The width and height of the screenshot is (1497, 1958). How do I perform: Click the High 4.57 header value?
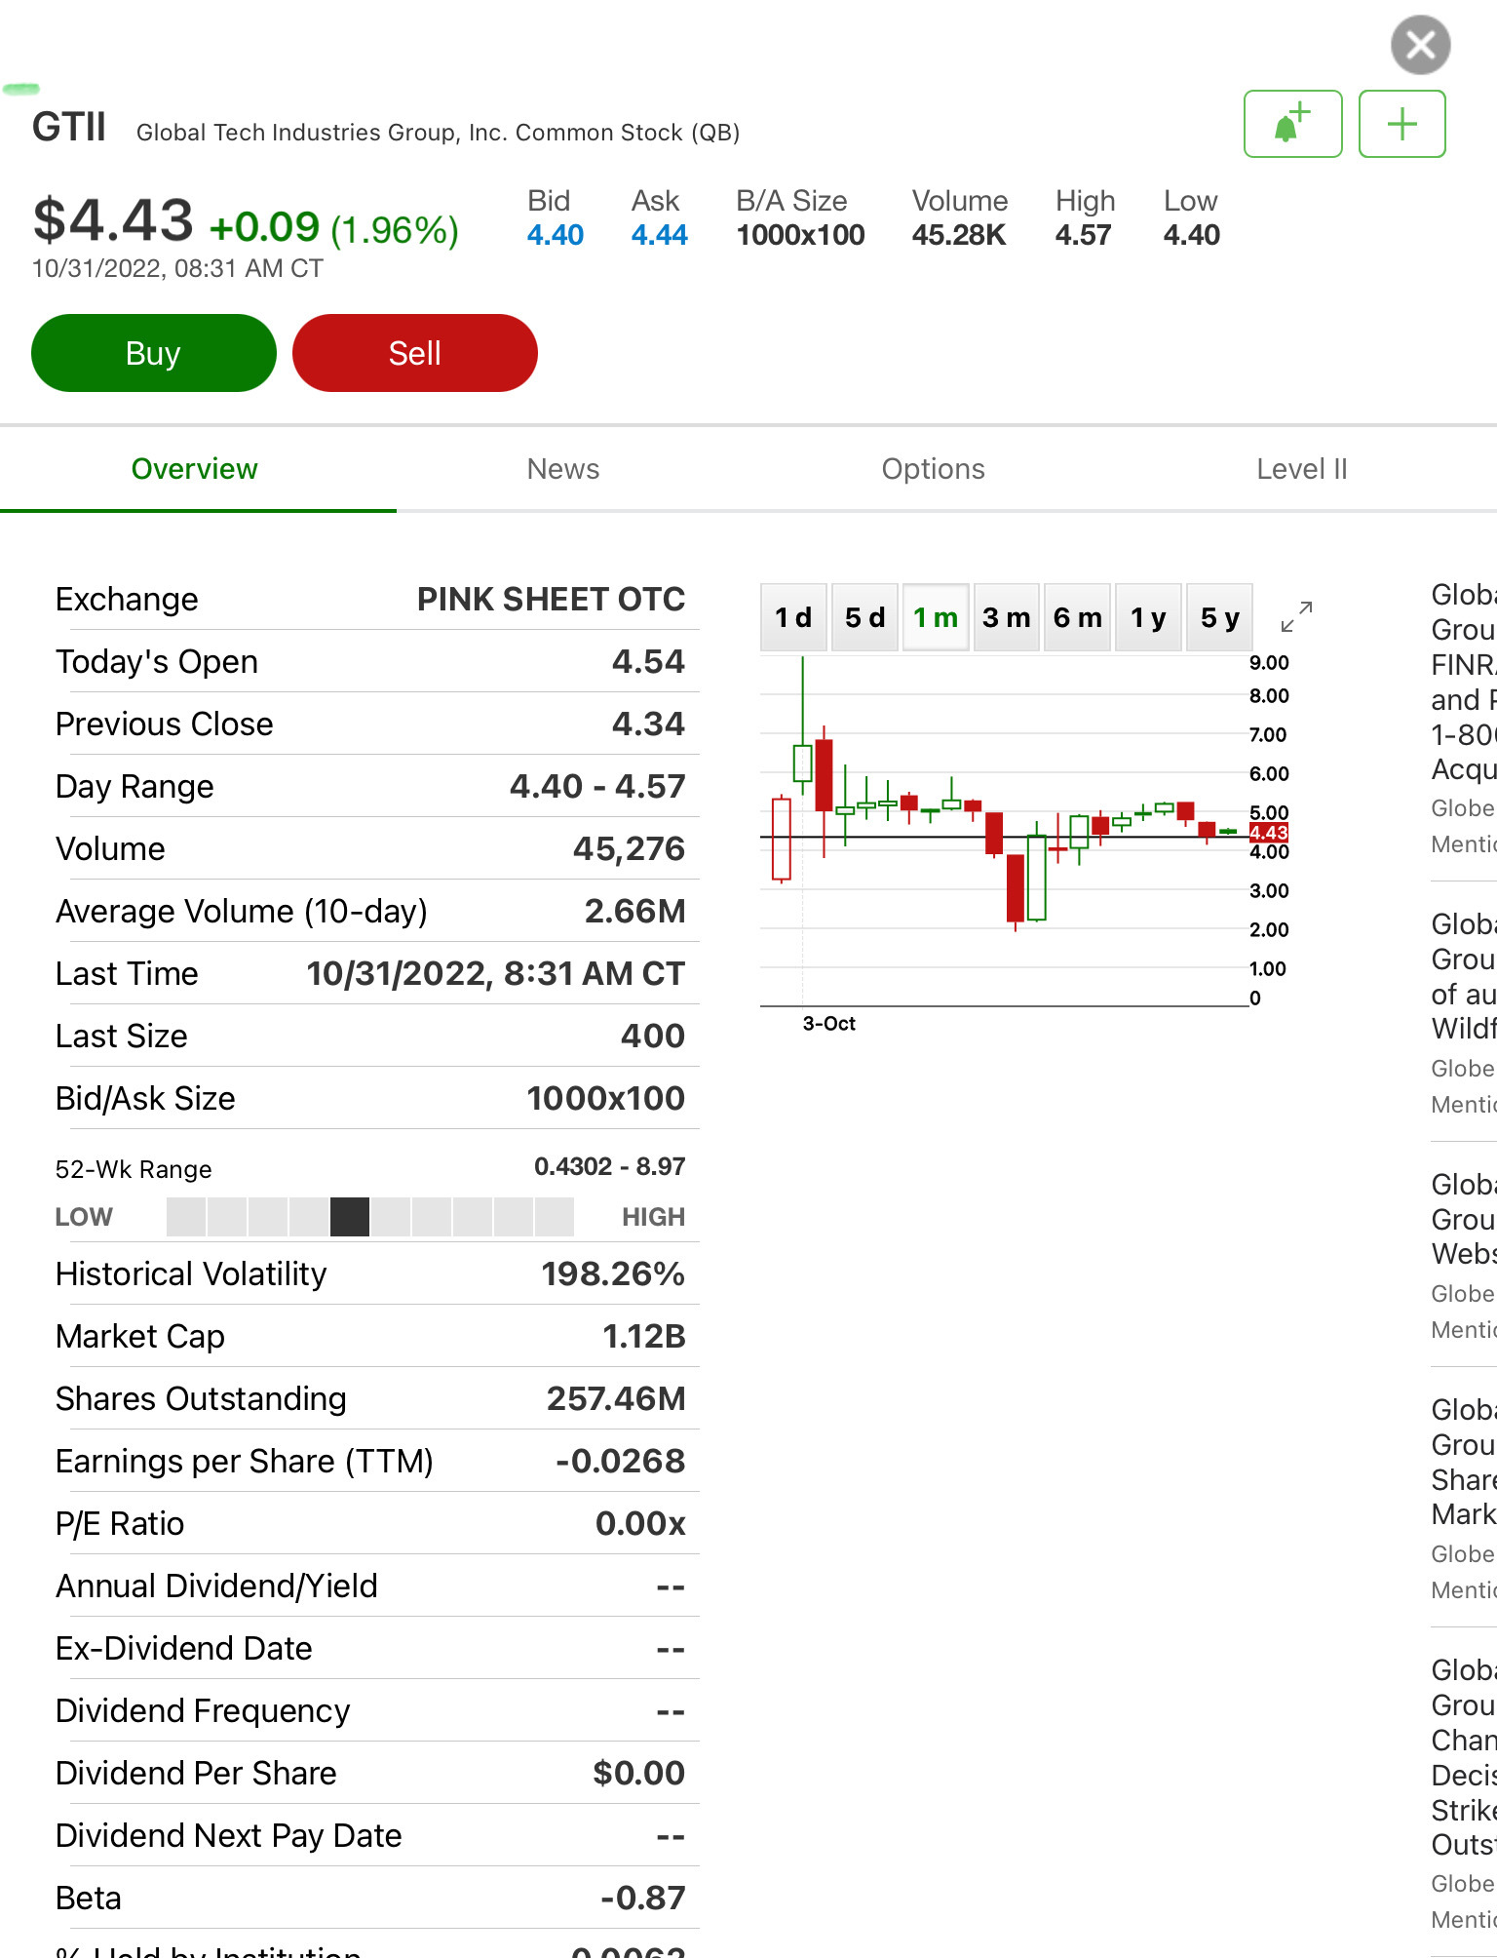[x=1083, y=235]
